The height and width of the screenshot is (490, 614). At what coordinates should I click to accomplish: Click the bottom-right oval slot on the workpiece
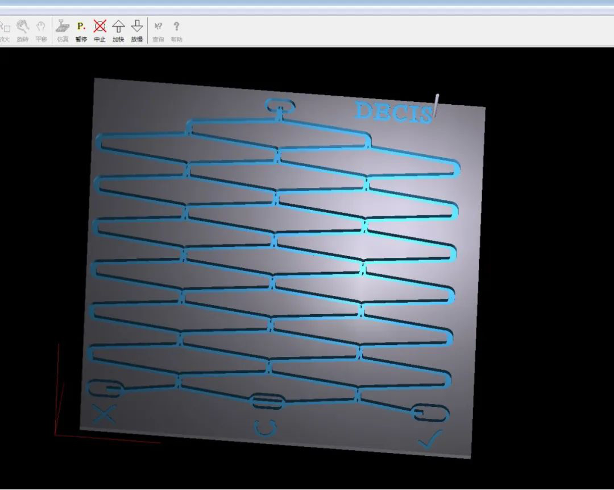pyautogui.click(x=430, y=413)
